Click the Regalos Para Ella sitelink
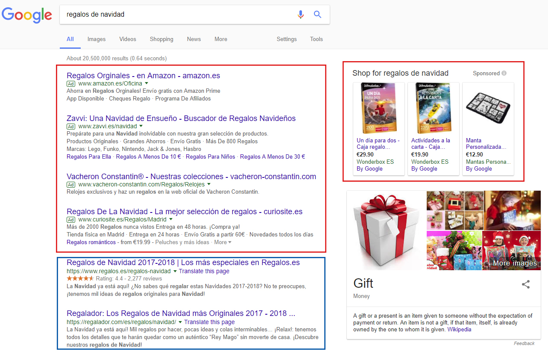The image size is (548, 354). coord(89,156)
